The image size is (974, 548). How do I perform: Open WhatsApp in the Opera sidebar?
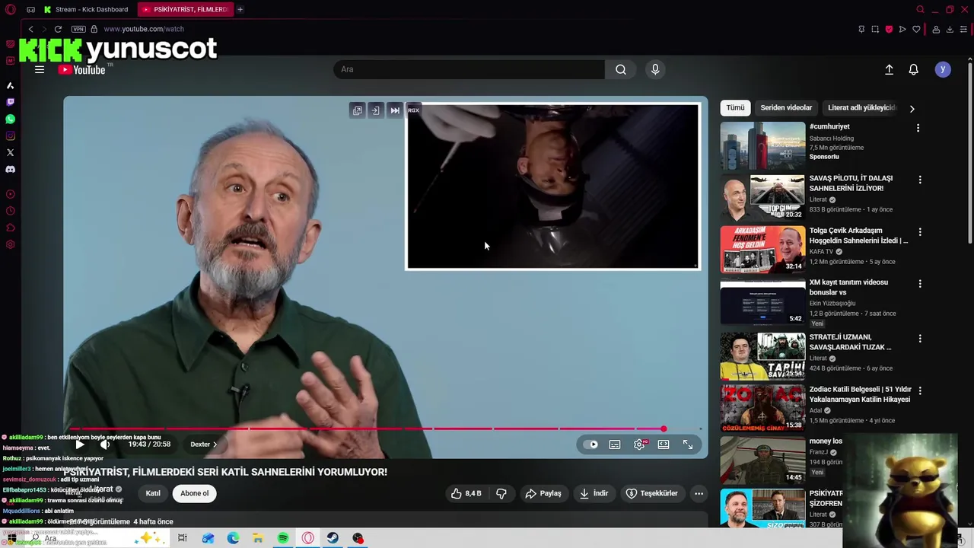pyautogui.click(x=10, y=119)
